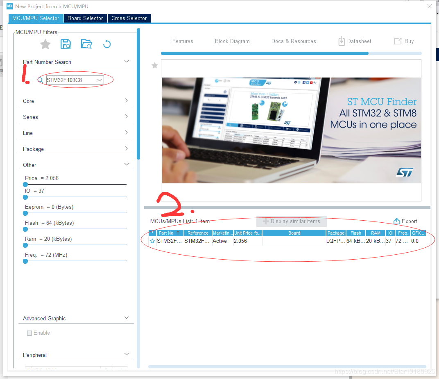
Task: Show favorite MCUs star filter
Action: pyautogui.click(x=45, y=44)
